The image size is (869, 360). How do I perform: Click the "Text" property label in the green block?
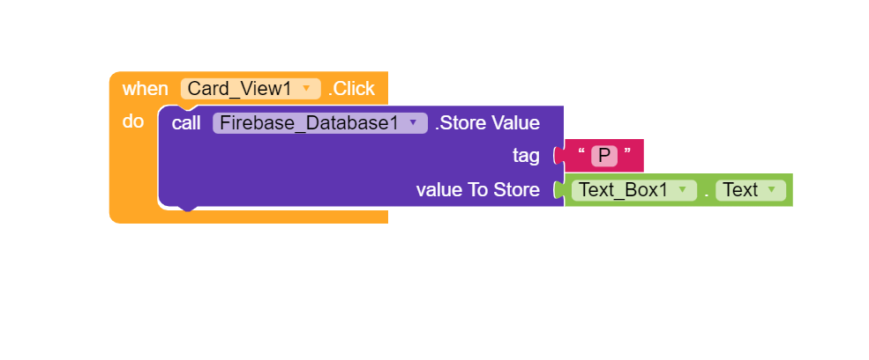[740, 190]
